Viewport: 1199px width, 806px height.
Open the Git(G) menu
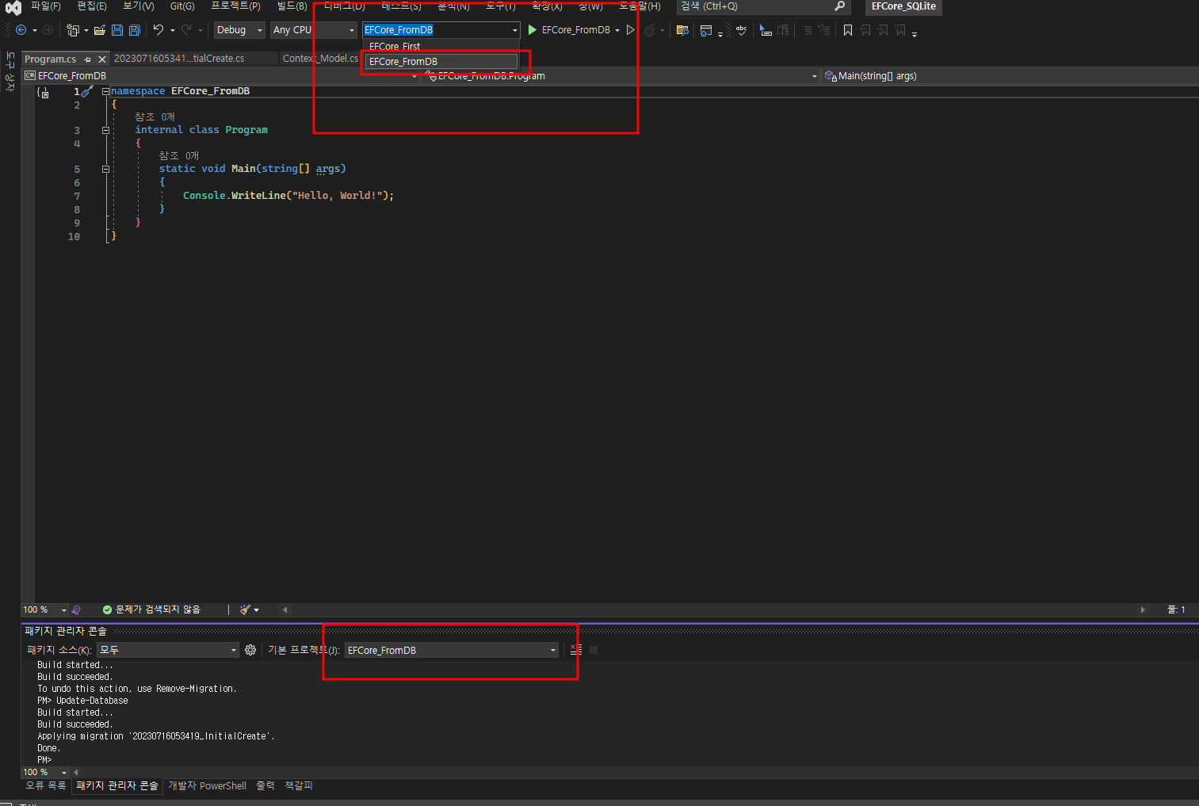click(x=182, y=6)
